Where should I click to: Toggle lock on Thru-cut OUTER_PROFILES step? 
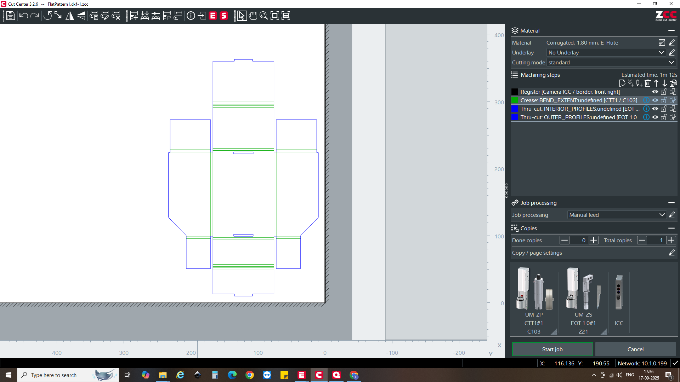pos(664,117)
